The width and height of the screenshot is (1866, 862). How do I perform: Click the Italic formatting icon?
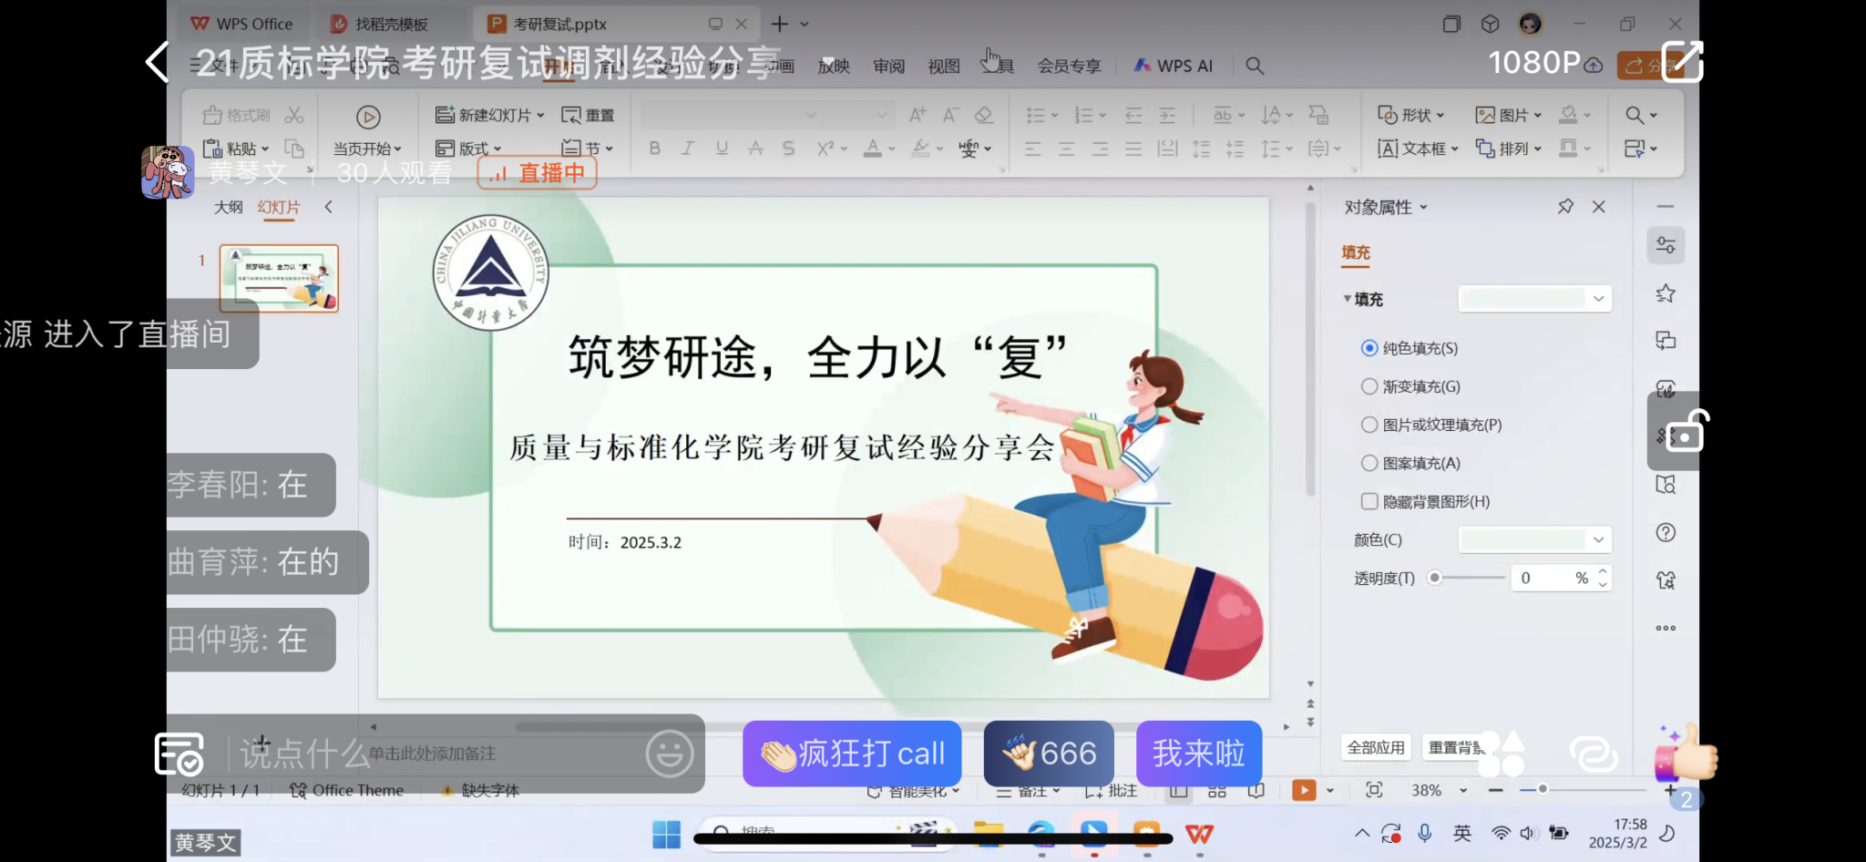click(688, 149)
